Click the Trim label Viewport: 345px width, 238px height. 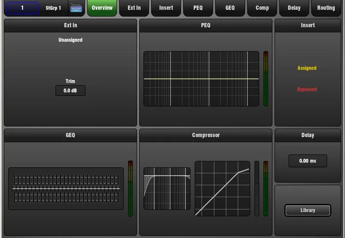70,81
